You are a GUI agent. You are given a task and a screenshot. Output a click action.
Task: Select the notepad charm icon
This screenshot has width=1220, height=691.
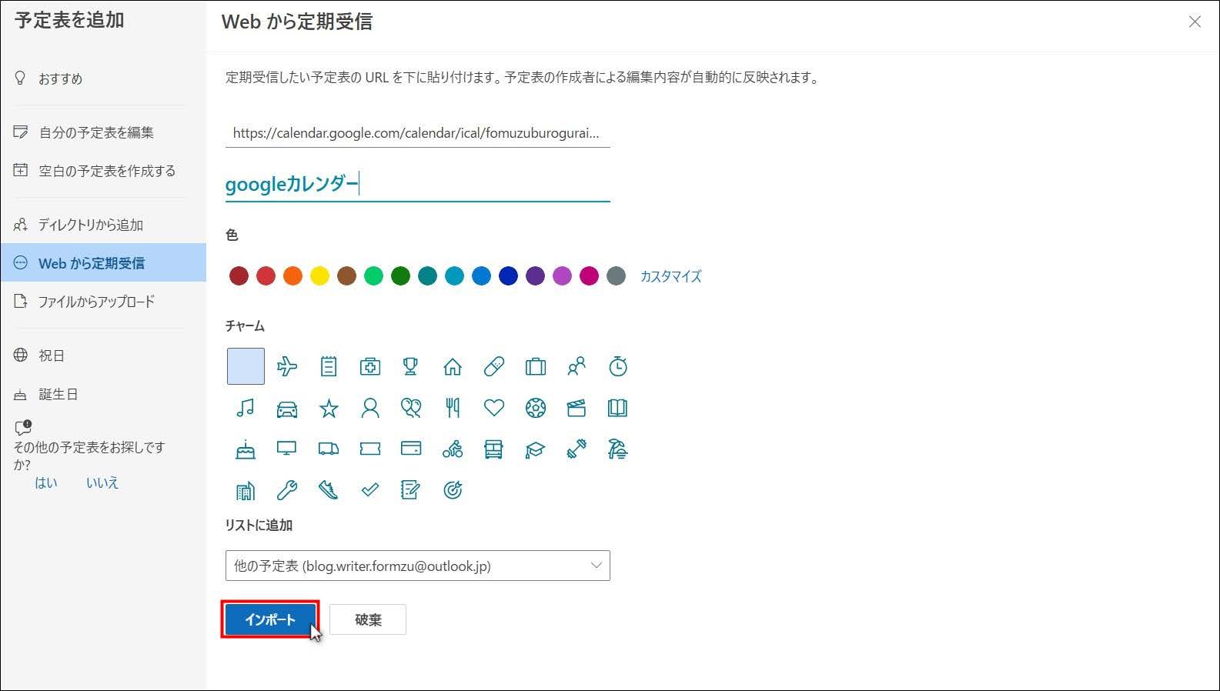329,366
